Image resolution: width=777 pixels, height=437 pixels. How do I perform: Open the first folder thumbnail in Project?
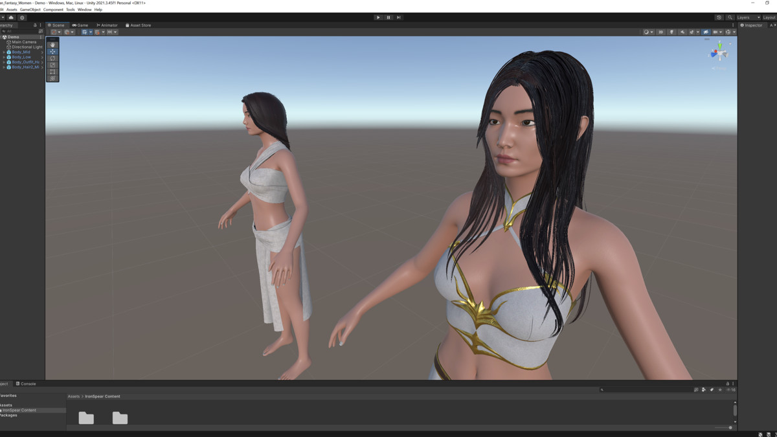click(x=86, y=418)
